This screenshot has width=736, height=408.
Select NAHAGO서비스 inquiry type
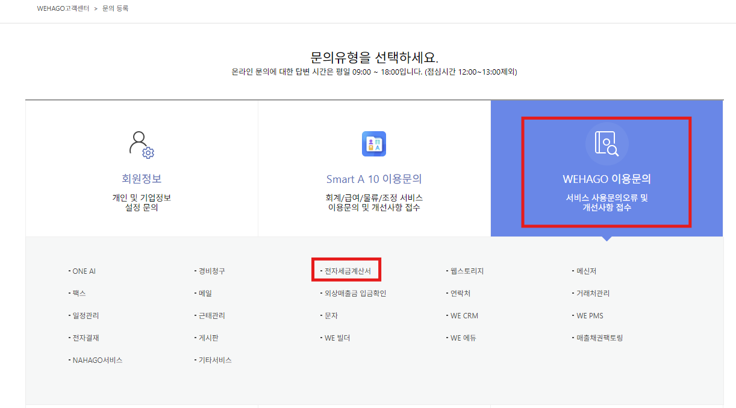point(98,360)
